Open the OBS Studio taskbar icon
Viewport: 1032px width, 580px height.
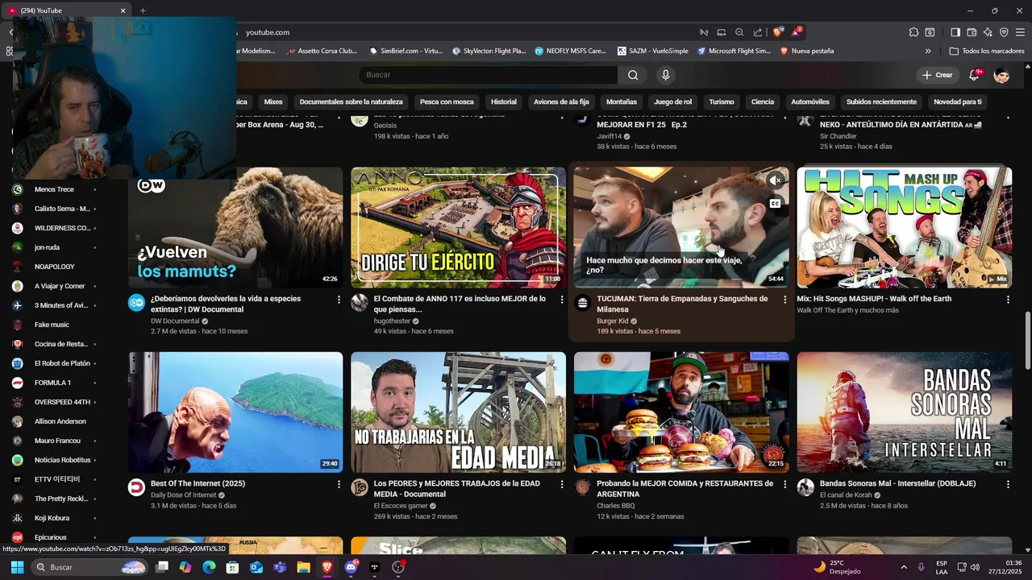397,567
